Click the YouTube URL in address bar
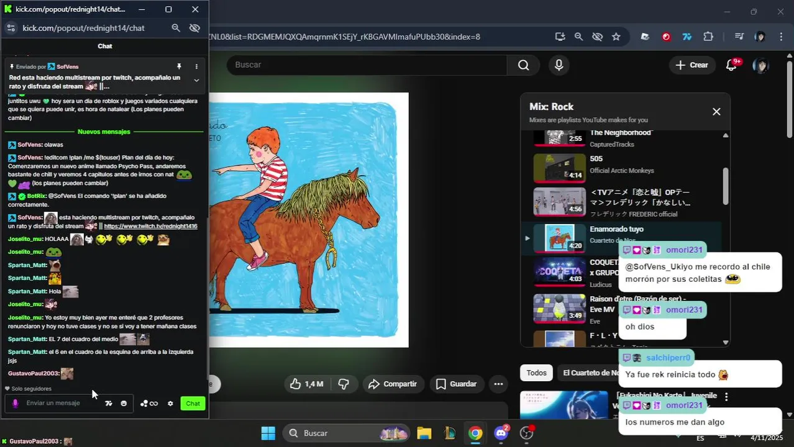Viewport: 794px width, 447px height. tap(345, 37)
